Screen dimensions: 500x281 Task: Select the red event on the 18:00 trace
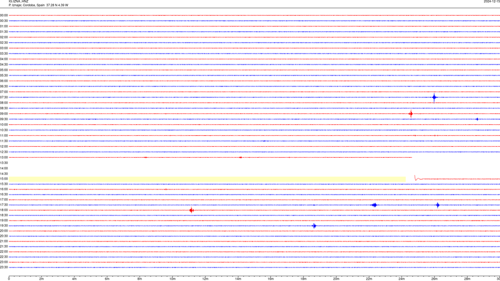(191, 210)
